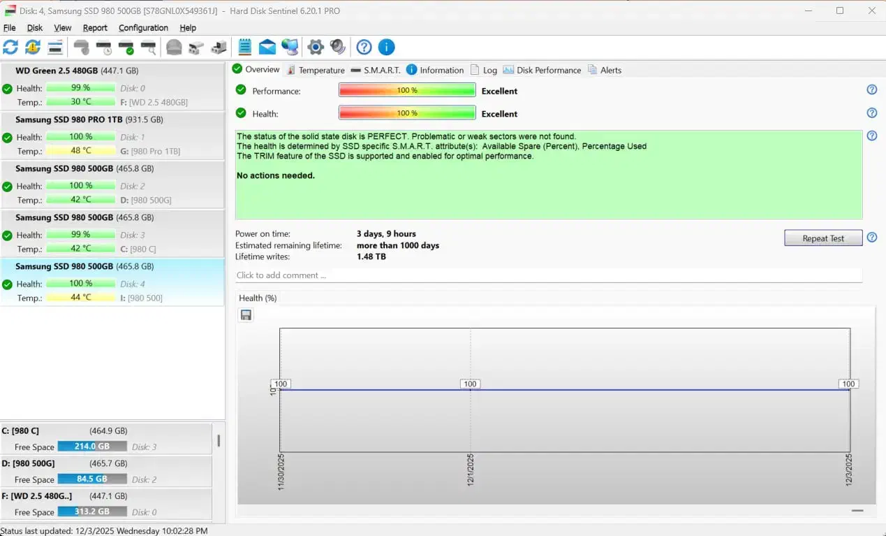Screen dimensions: 886x536
Task: Click the blue info circle toolbar icon
Action: (x=386, y=48)
